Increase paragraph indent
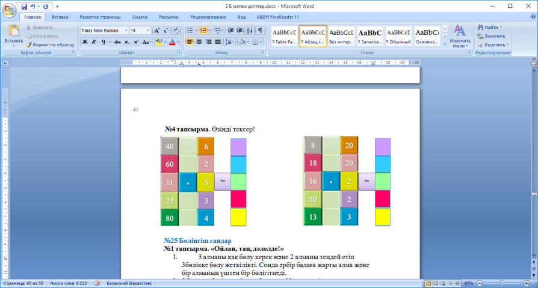The image size is (538, 288). tap(240, 31)
